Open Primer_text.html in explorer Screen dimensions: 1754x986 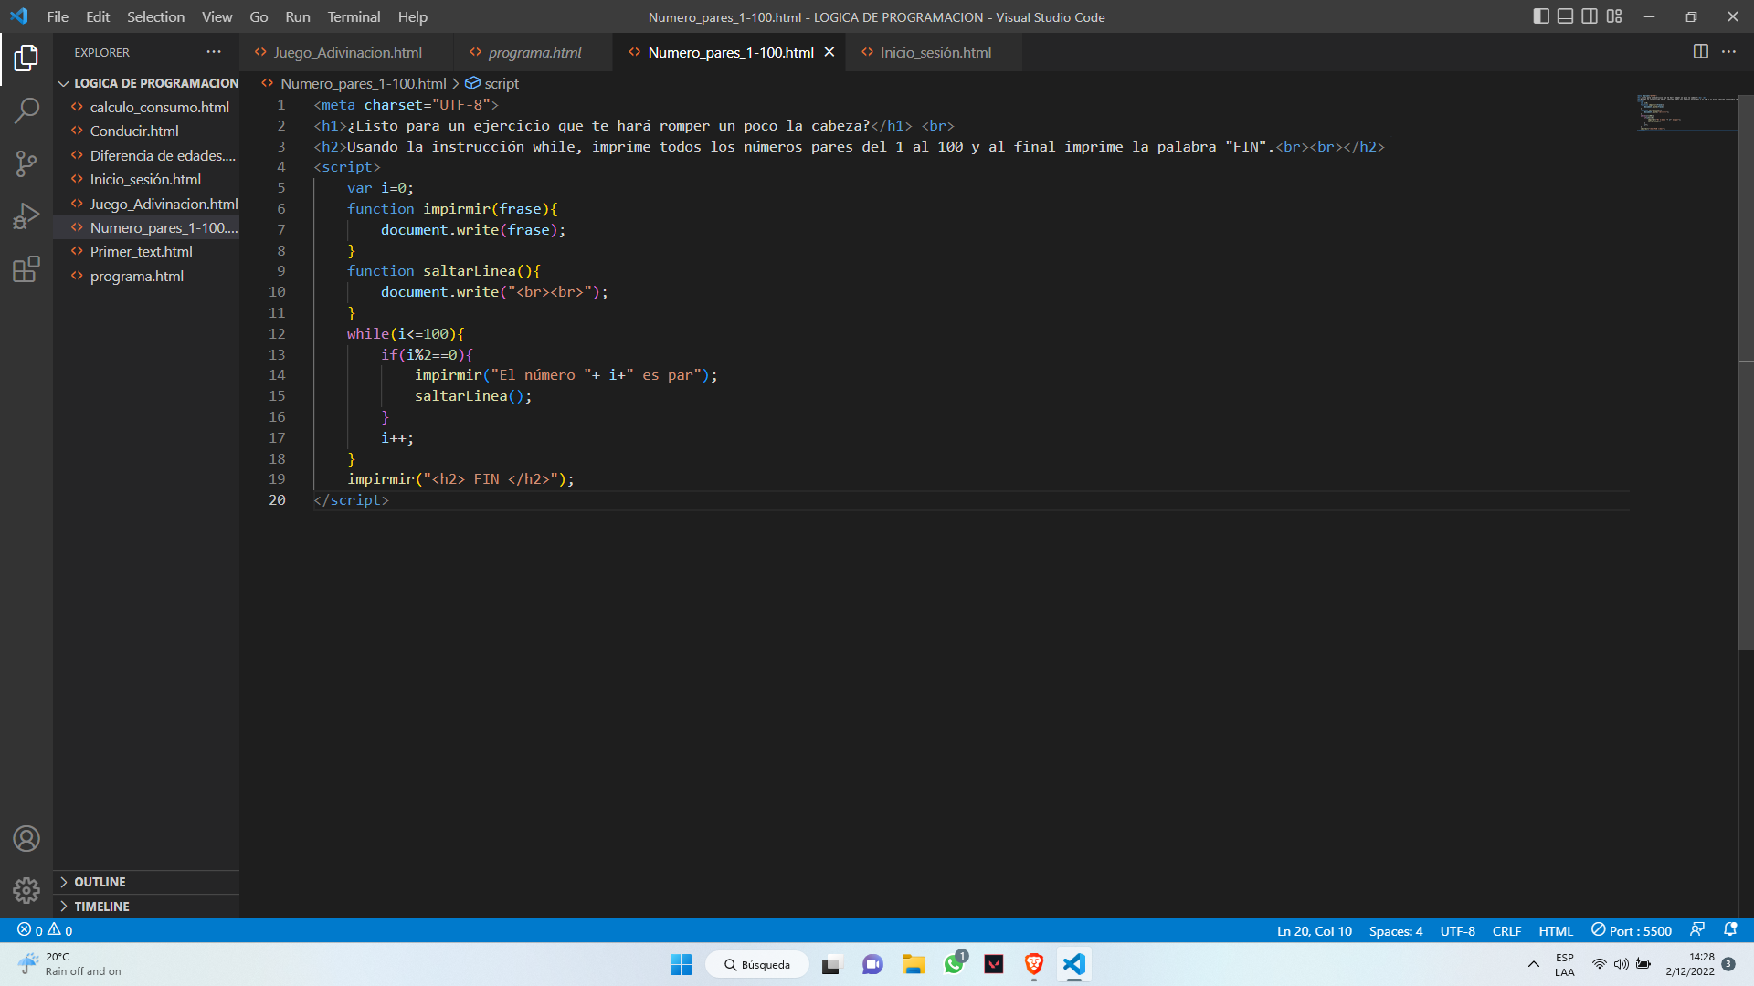pos(147,252)
